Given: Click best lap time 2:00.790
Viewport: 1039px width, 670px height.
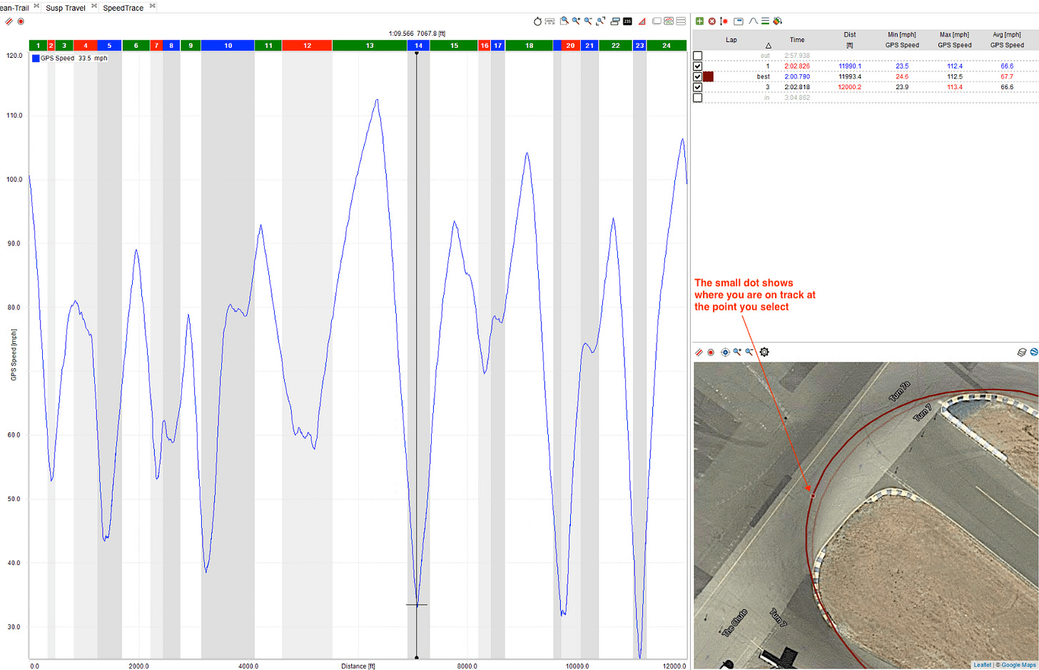Looking at the screenshot, I should [x=797, y=76].
